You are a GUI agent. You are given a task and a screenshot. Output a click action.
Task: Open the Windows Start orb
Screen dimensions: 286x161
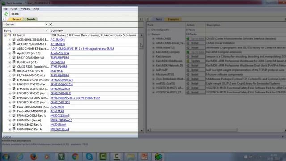pos(6,157)
